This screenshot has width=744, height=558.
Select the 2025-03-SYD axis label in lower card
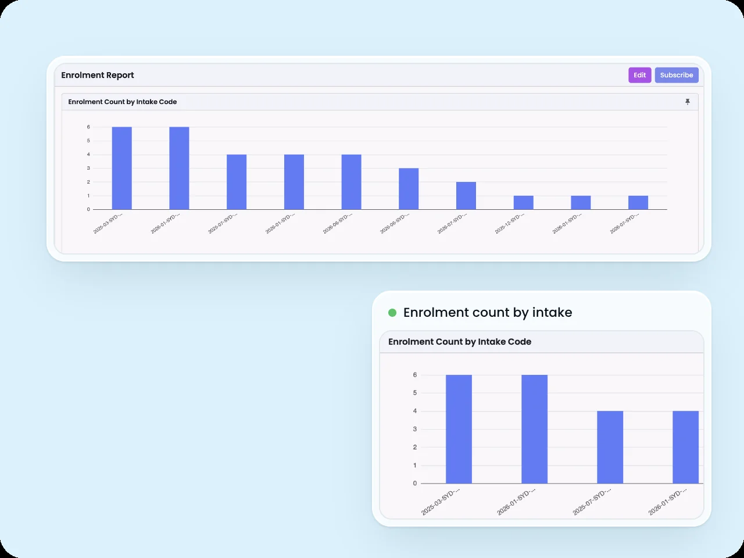[441, 502]
